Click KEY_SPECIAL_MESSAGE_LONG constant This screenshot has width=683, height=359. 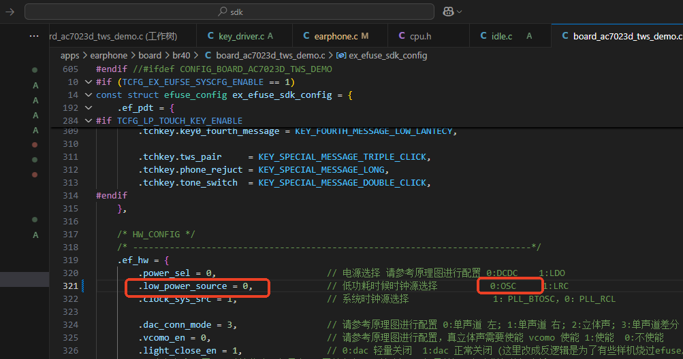tap(321, 170)
